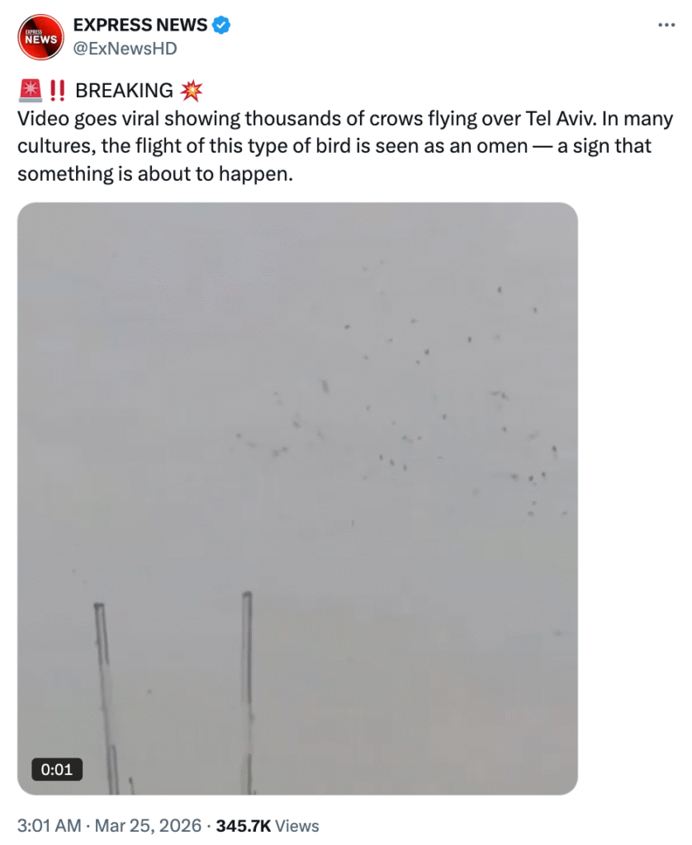Click the blue verified badge
Image resolution: width=692 pixels, height=845 pixels.
221,25
